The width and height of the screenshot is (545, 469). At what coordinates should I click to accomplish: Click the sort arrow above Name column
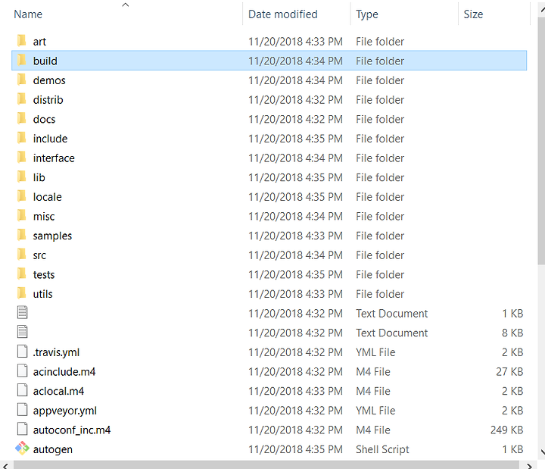pyautogui.click(x=126, y=5)
